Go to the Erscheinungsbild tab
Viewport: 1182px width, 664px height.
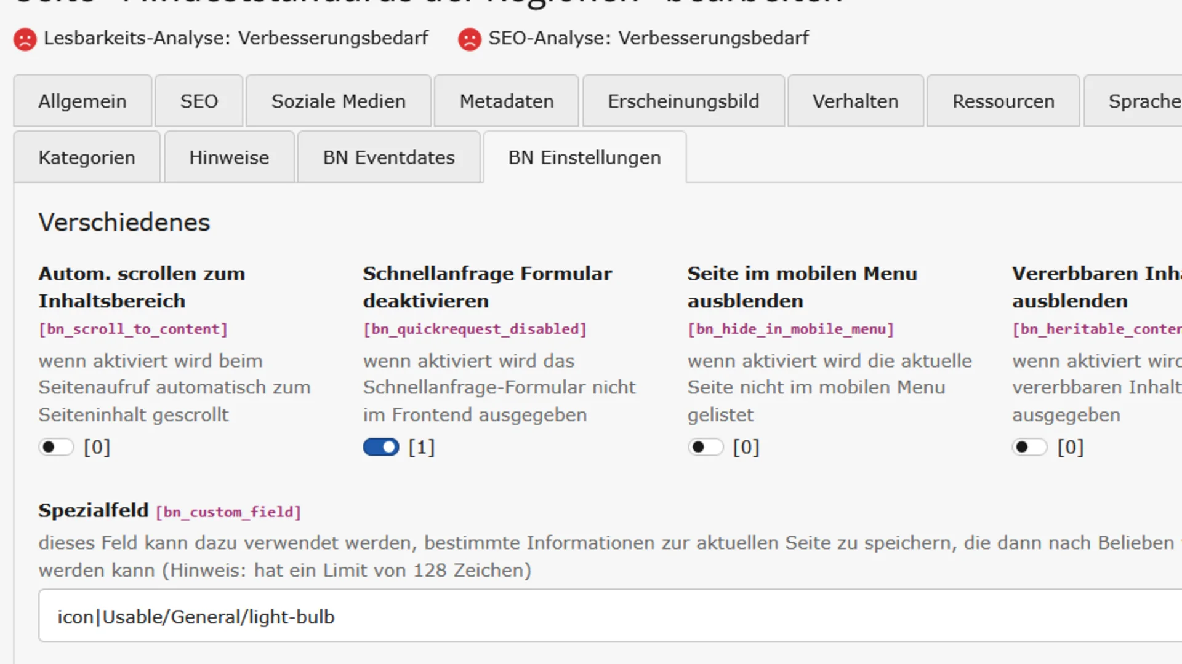[x=683, y=101]
